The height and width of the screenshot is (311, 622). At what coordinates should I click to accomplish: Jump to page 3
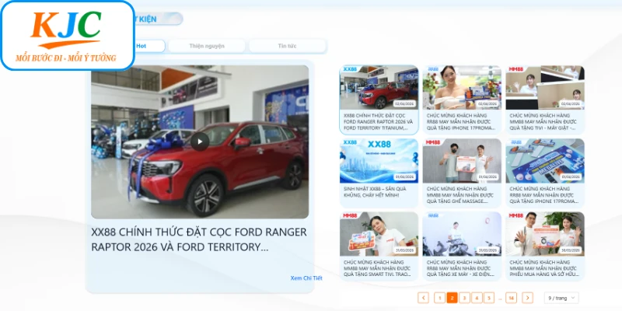(464, 298)
